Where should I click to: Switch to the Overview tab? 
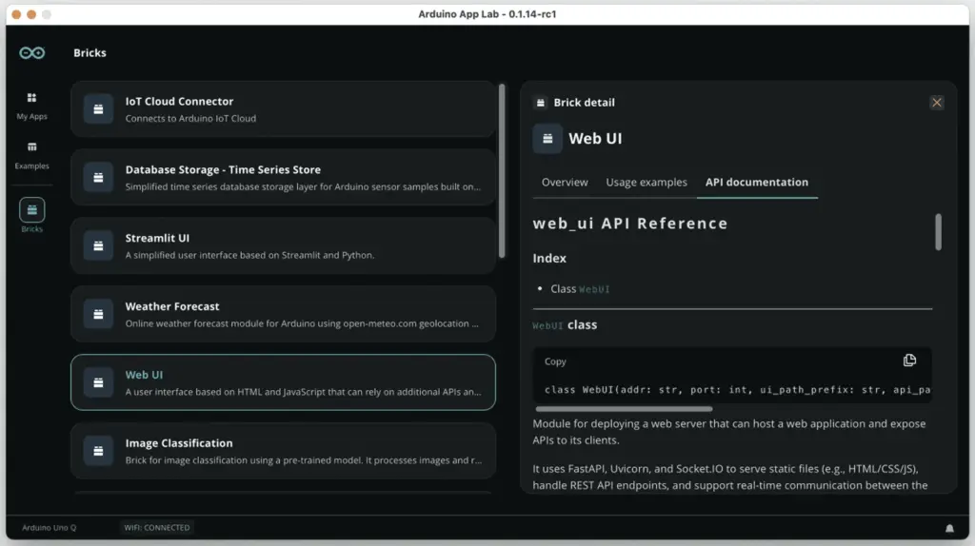[565, 183]
